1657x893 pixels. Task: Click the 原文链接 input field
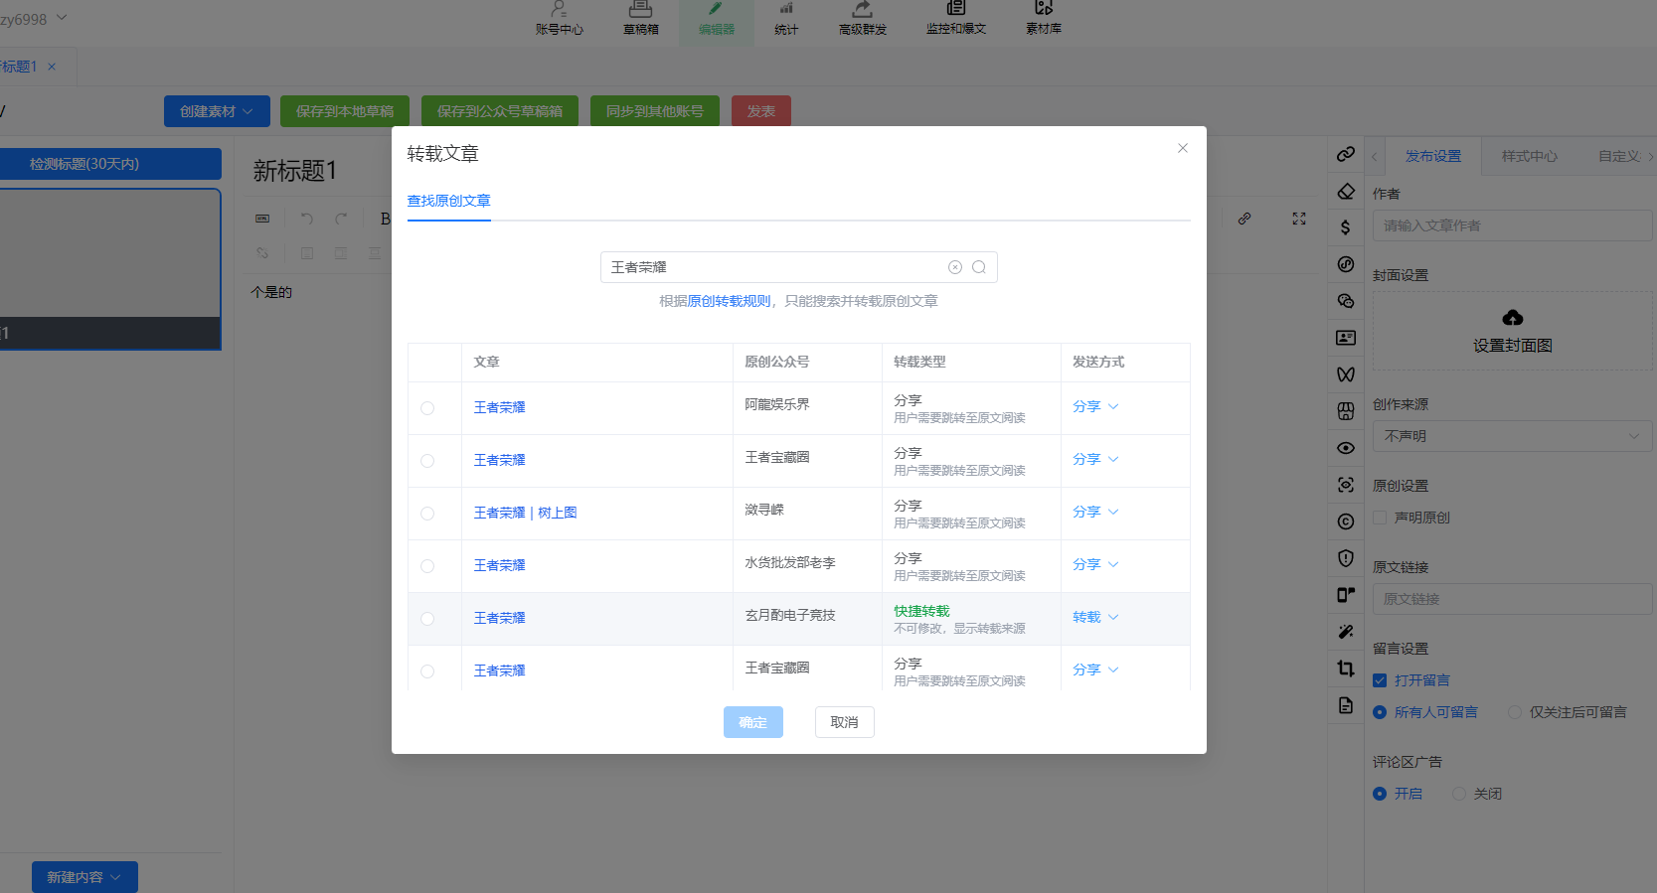click(1512, 599)
